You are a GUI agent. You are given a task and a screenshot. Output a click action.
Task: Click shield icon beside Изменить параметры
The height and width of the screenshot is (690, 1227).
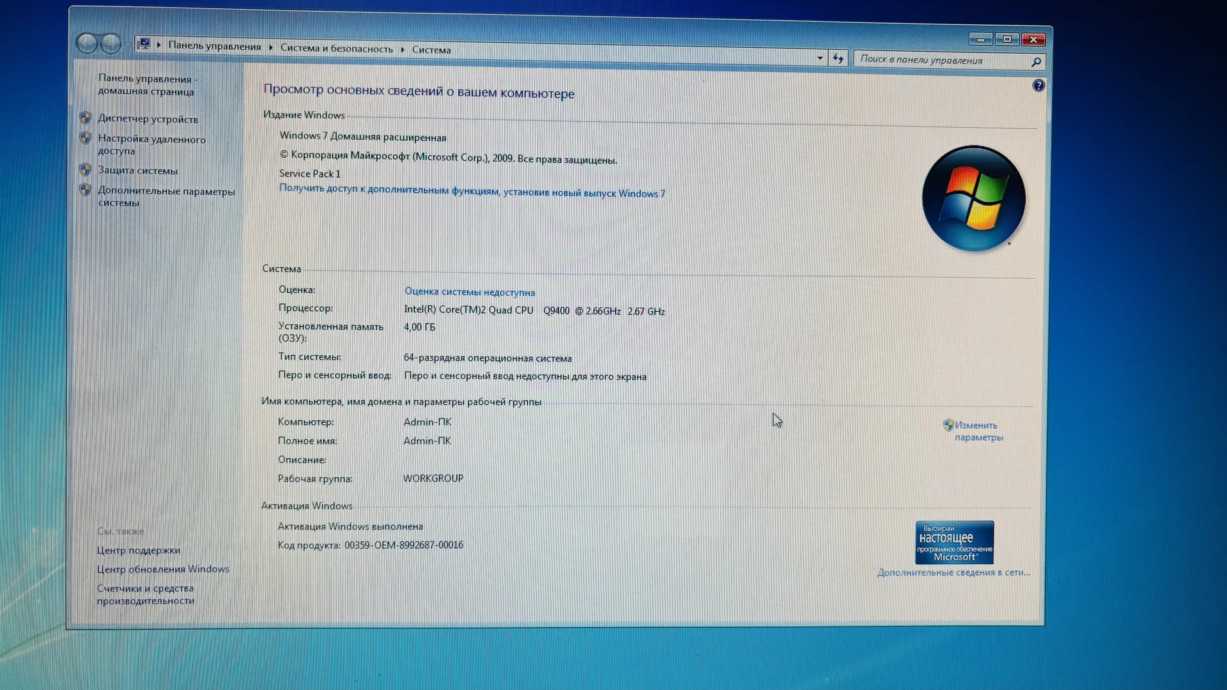tap(948, 425)
